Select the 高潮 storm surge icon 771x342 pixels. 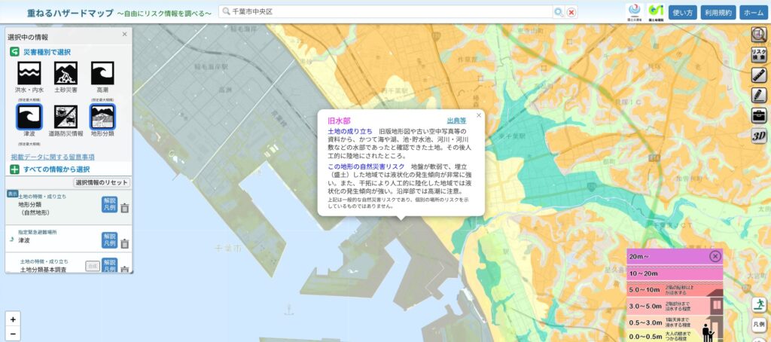point(102,73)
